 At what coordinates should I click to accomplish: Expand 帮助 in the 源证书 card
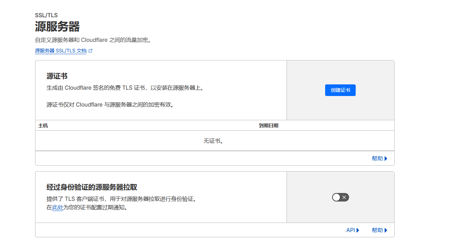(377, 159)
